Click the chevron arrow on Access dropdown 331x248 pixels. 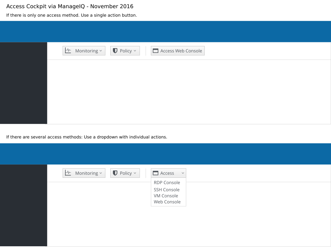click(183, 173)
